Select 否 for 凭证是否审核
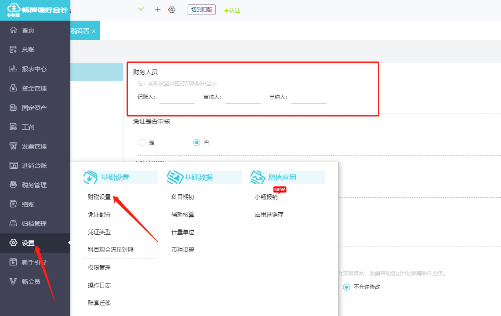Screen dimensions: 501x316 point(196,142)
